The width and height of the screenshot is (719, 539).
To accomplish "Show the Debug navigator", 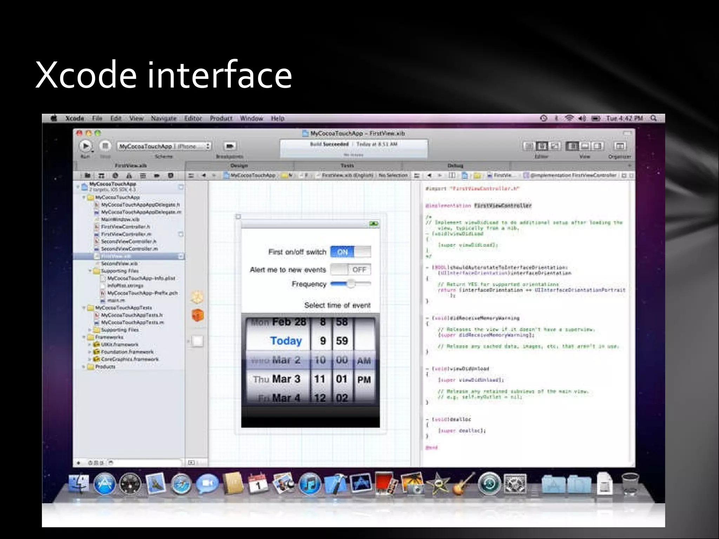I will coord(143,175).
